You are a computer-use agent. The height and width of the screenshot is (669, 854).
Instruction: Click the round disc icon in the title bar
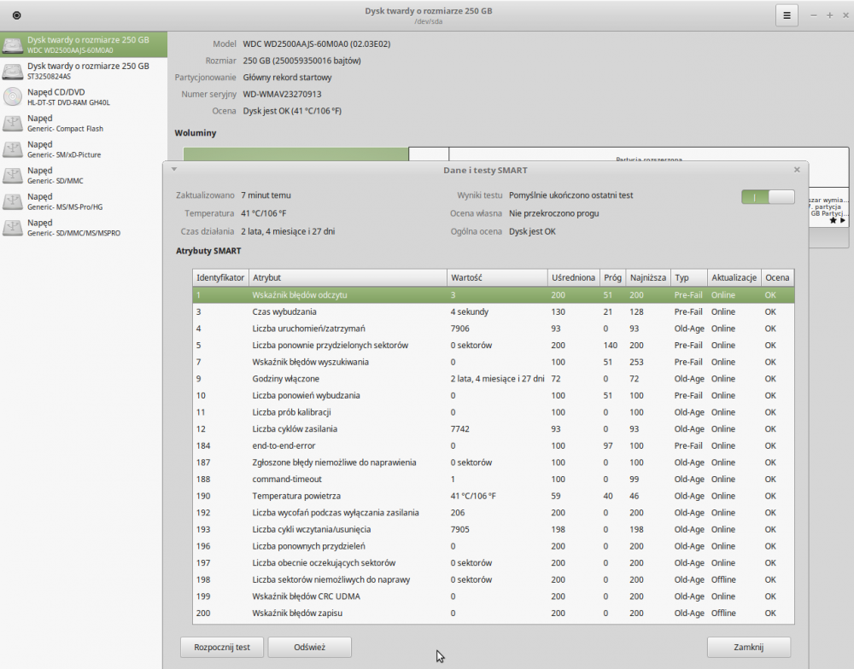click(x=17, y=15)
